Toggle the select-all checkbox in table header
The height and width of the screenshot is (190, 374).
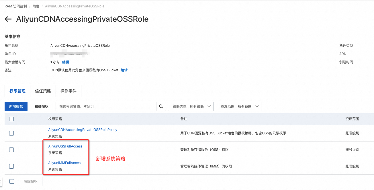11,119
